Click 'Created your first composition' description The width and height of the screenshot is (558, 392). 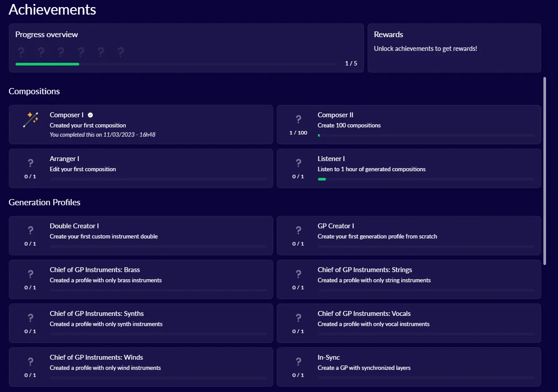[x=88, y=125]
